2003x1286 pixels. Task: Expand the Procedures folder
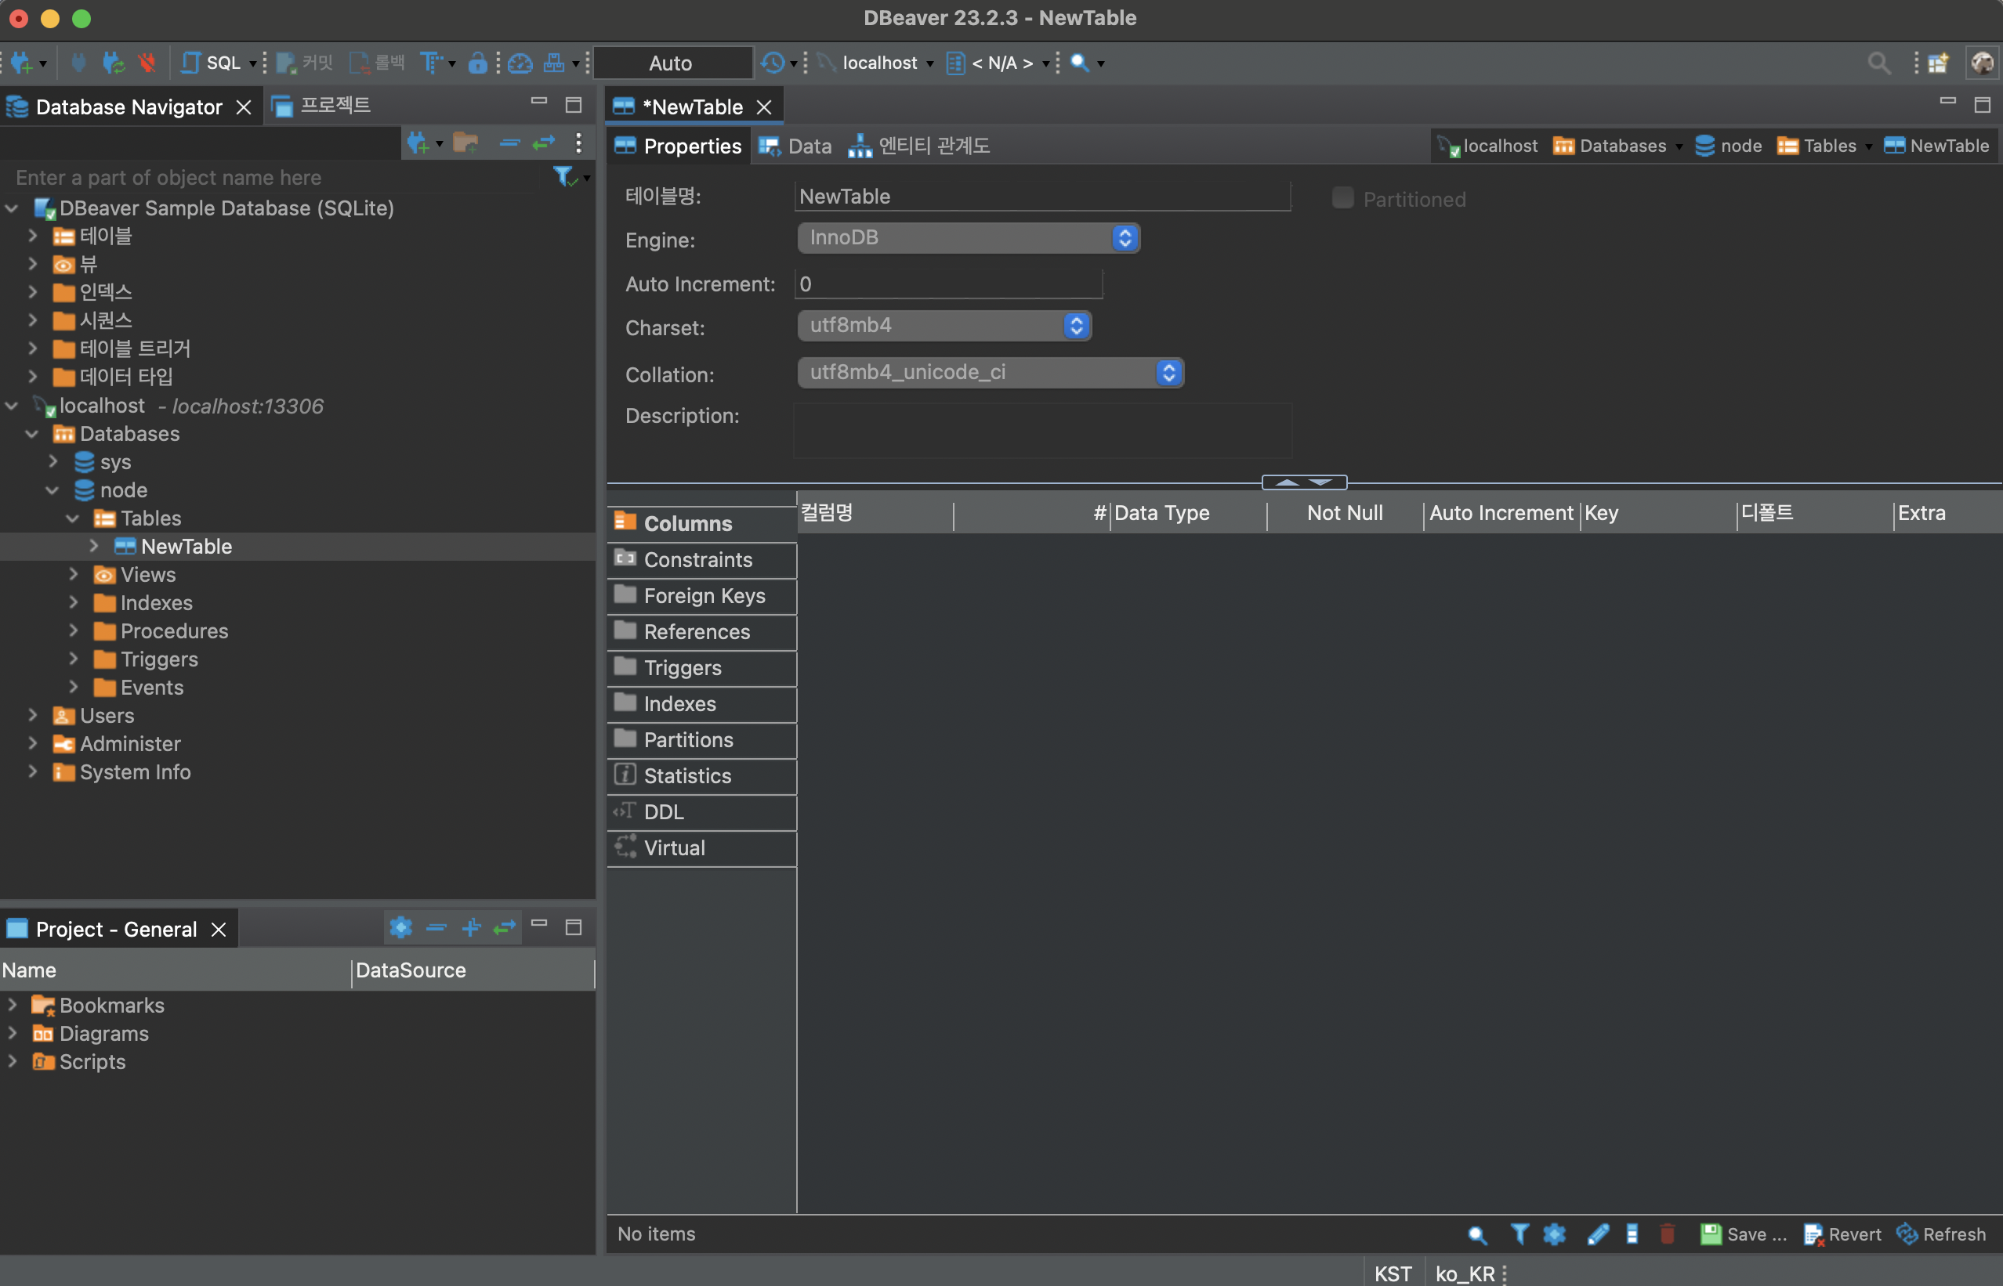(x=74, y=630)
